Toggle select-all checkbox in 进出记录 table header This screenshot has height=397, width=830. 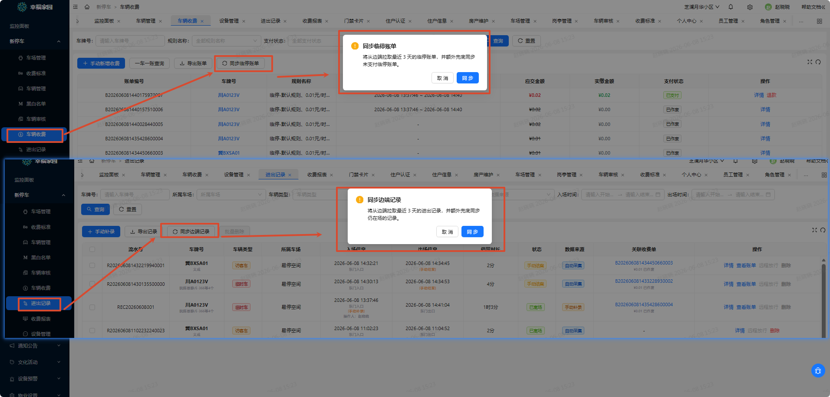click(x=92, y=249)
